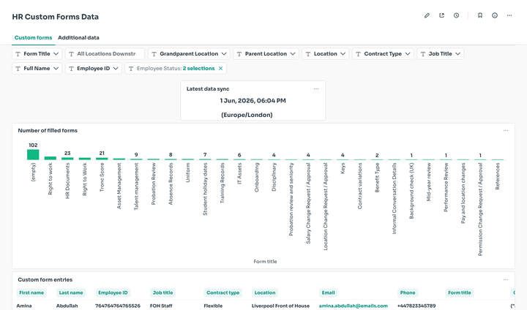
Task: Clear the Employee Status filter selections
Action: 220,69
